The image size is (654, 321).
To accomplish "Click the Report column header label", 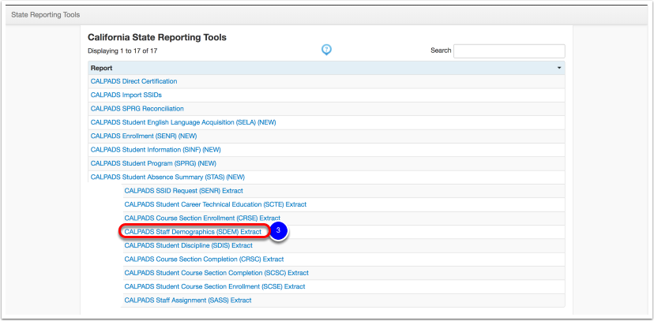I will point(101,68).
